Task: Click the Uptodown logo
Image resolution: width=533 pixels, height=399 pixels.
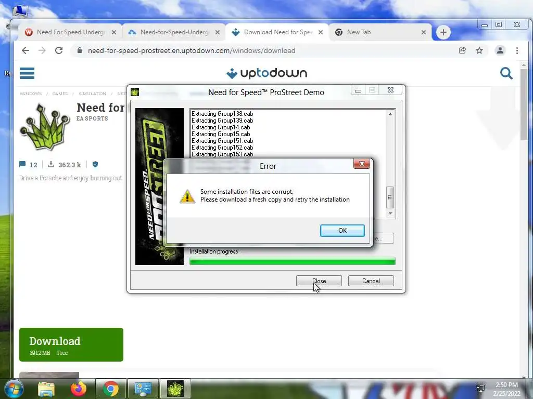Action: point(267,73)
